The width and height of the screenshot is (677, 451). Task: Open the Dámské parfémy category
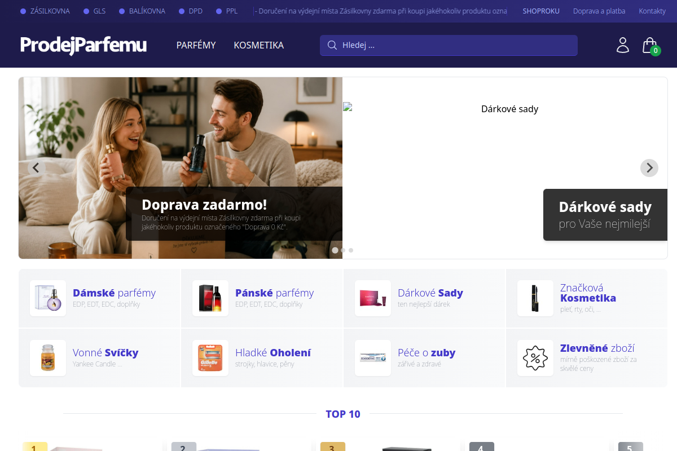100,298
